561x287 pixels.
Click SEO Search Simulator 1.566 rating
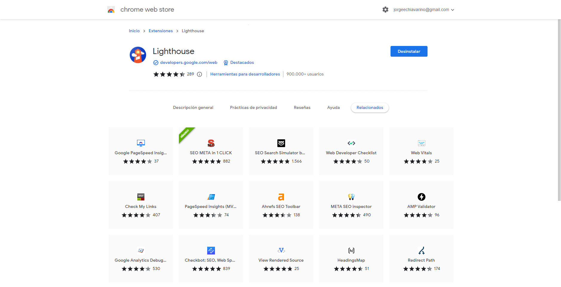281,161
